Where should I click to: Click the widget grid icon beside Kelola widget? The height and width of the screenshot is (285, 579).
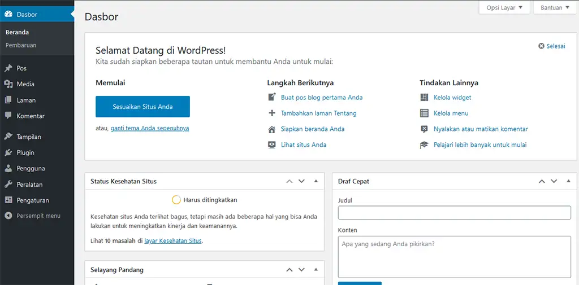tap(424, 97)
